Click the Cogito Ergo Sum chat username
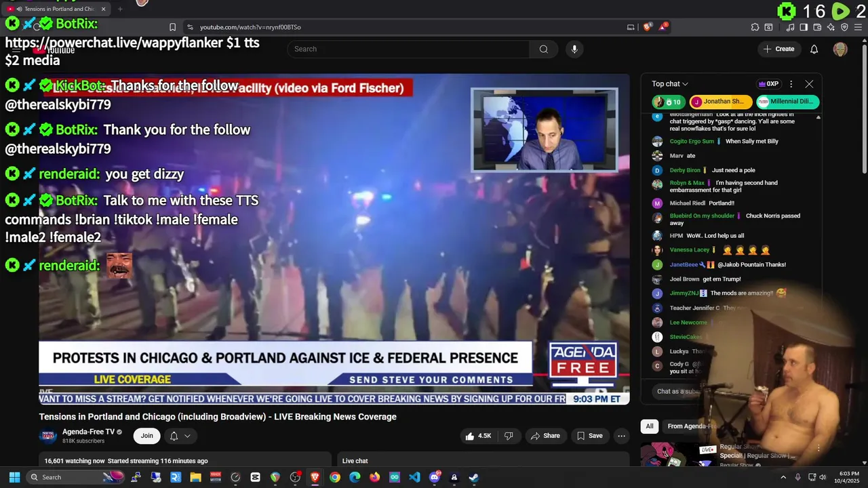Viewport: 868px width, 488px height. (x=692, y=141)
